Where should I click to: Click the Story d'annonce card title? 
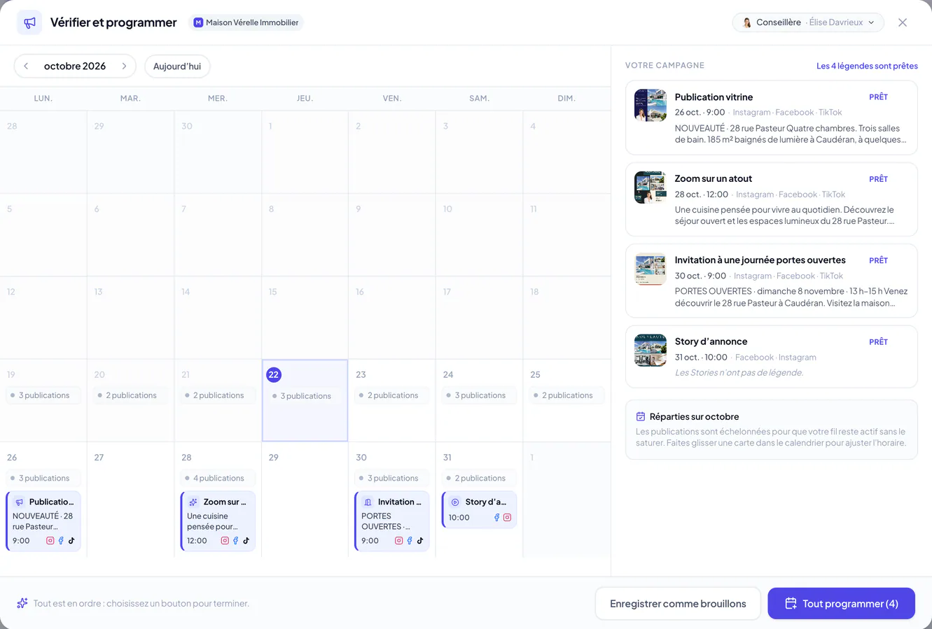(711, 341)
